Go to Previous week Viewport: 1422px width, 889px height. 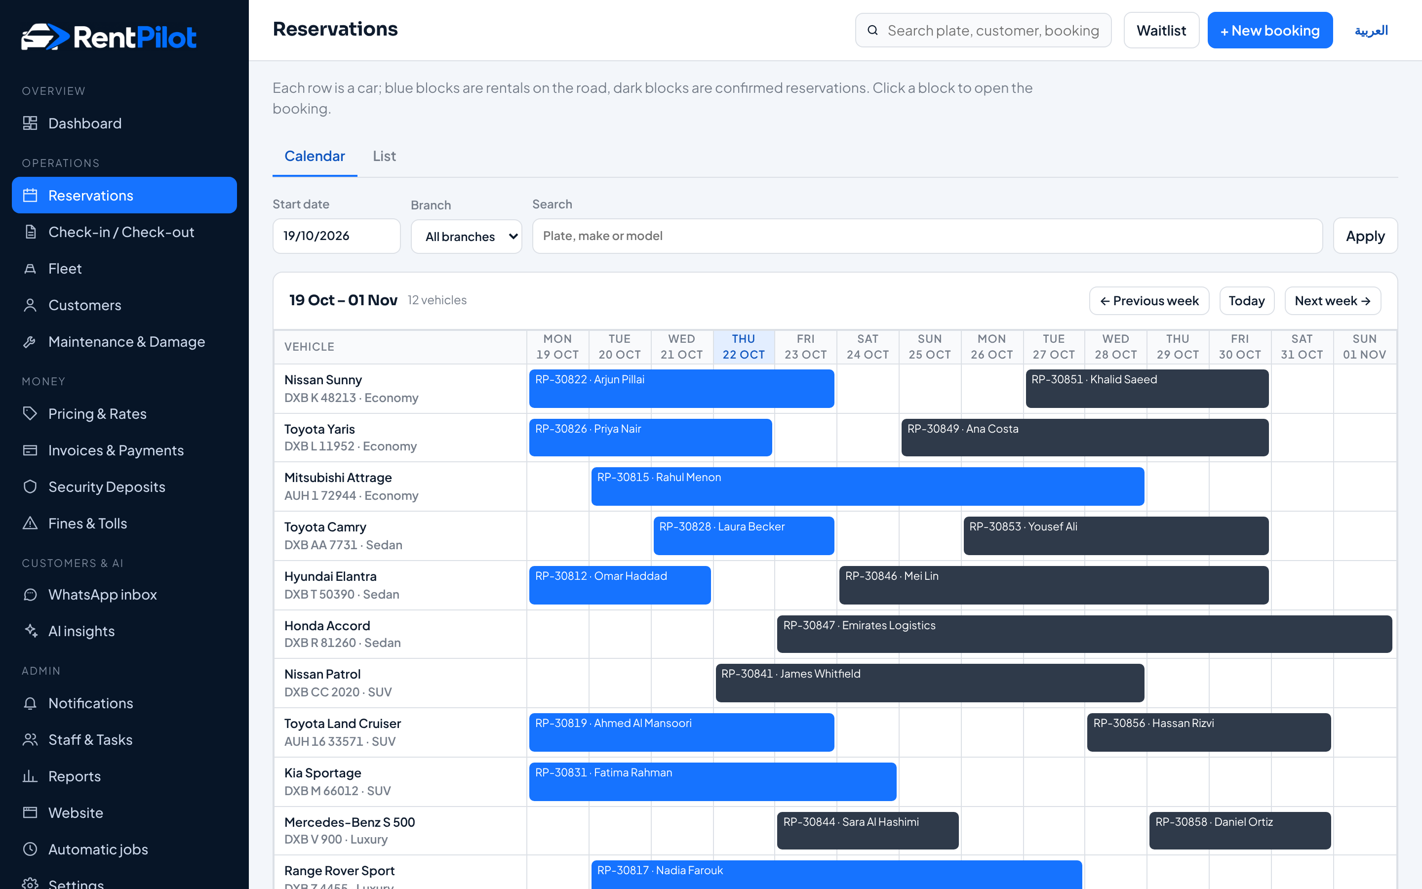click(1149, 300)
